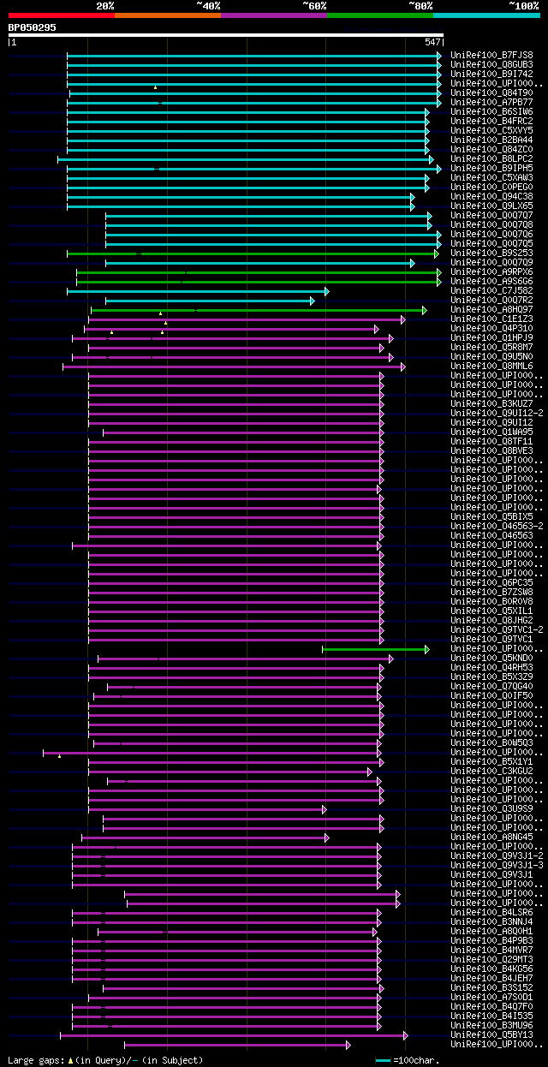Click hit label UniRef100_Q1HPJ9
The width and height of the screenshot is (548, 1067).
point(491,337)
